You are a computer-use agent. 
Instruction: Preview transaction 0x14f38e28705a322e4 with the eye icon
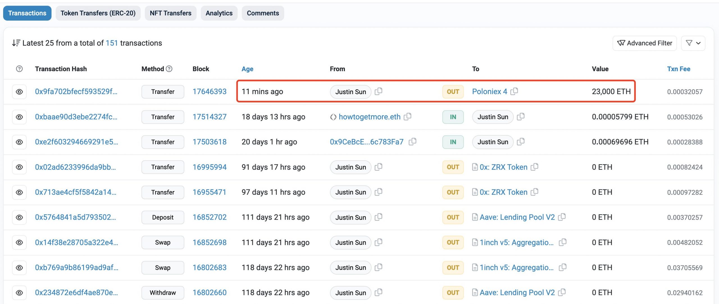[x=19, y=242]
